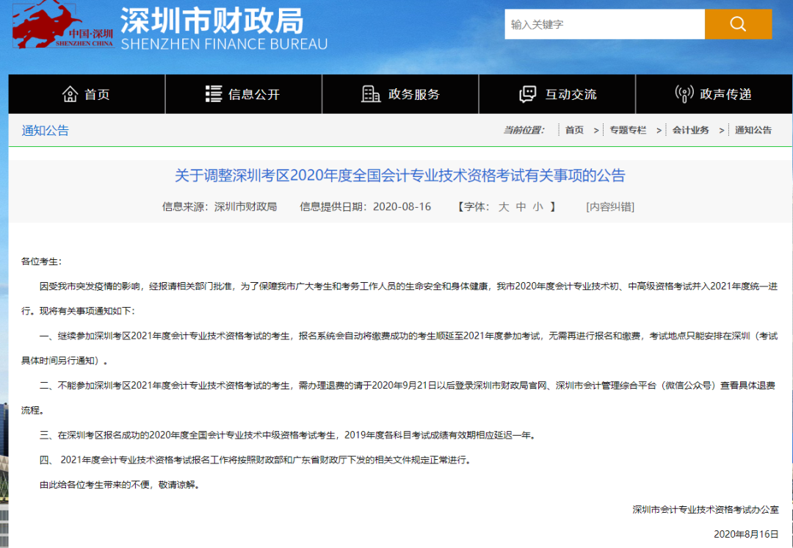The image size is (793, 548).
Task: Open 专题专栏 in the breadcrumb
Action: click(628, 130)
